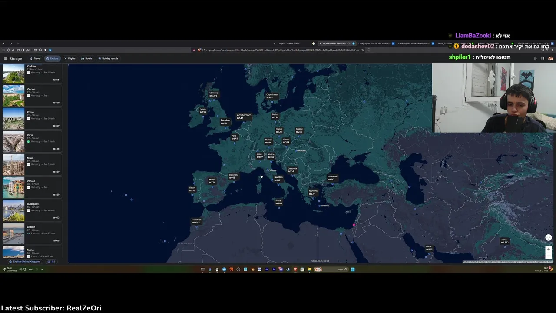Image resolution: width=556 pixels, height=313 pixels.
Task: Open the Venice destination card
Action: (32, 188)
